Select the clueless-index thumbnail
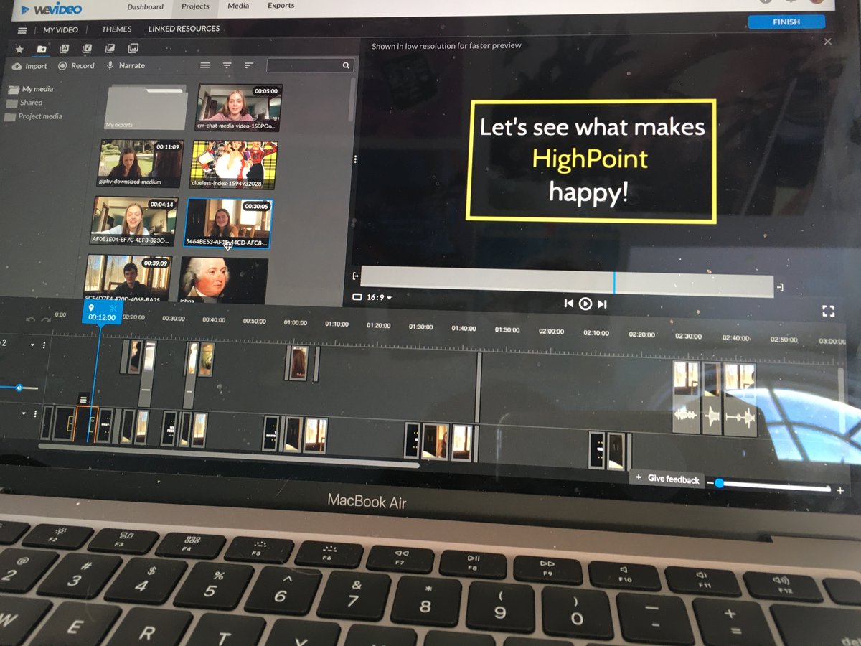The image size is (861, 646). pyautogui.click(x=233, y=164)
